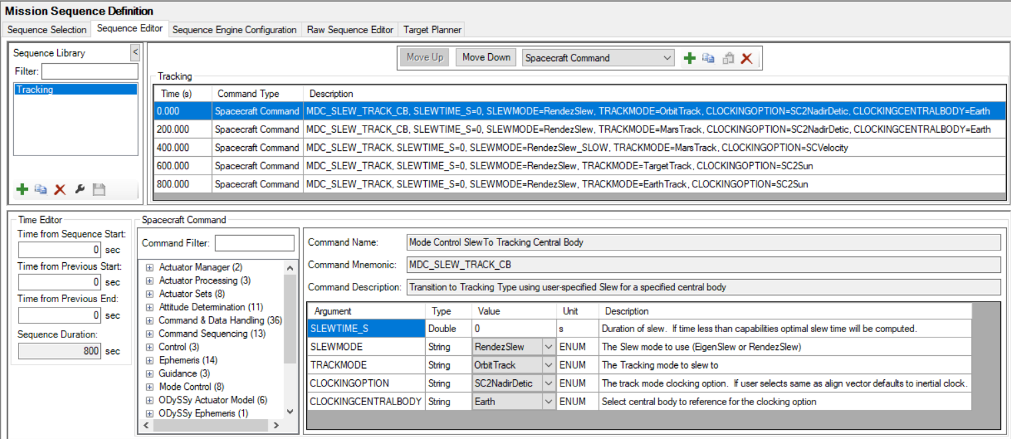Collapse the Sequence Library panel

pyautogui.click(x=135, y=52)
